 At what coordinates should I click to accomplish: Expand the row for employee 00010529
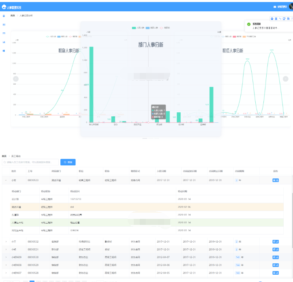click(6, 265)
